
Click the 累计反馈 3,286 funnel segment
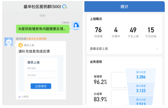141,75
